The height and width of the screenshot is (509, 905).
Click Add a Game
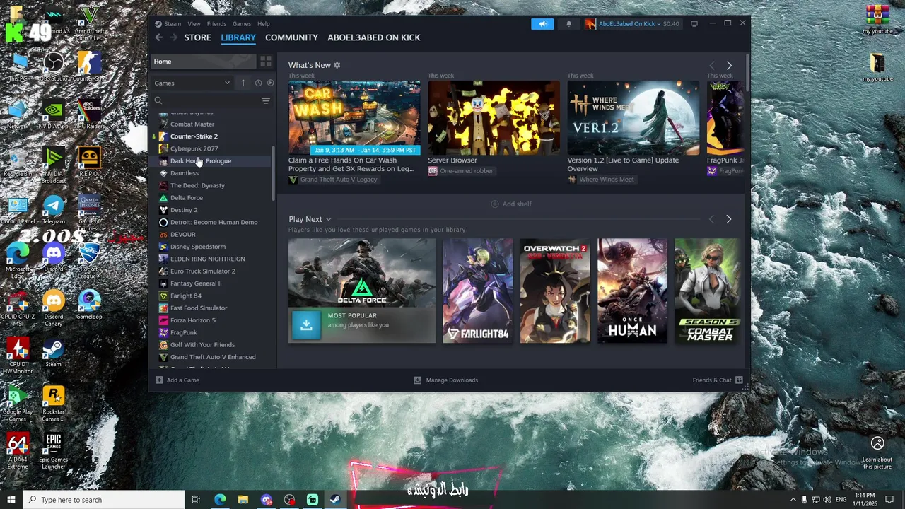(x=177, y=380)
